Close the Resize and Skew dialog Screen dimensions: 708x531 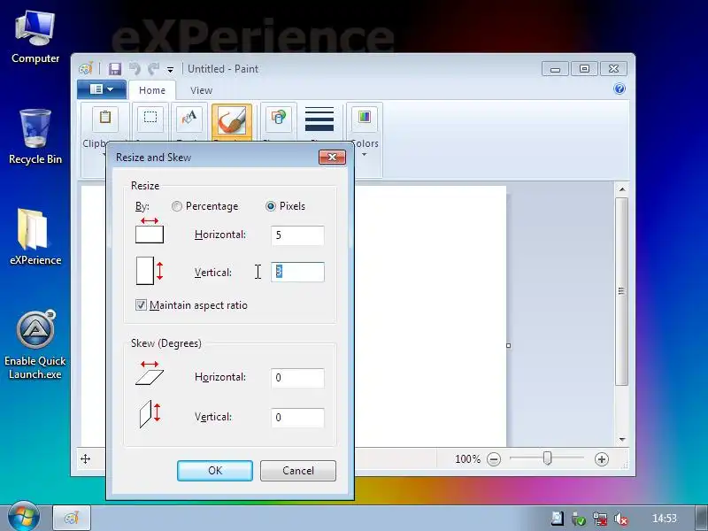[333, 158]
